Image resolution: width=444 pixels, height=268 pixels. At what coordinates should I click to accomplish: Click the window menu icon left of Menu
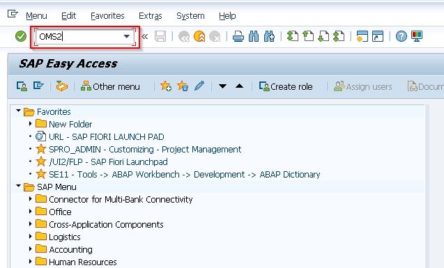coord(13,13)
